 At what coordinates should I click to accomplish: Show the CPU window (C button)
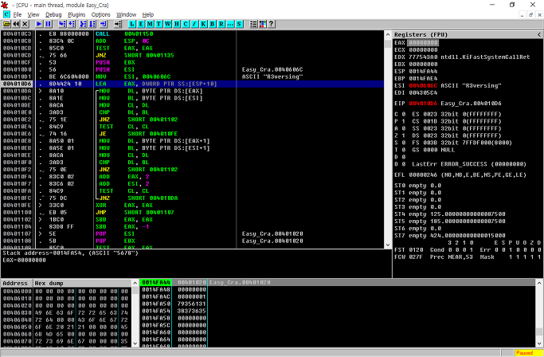(186, 24)
